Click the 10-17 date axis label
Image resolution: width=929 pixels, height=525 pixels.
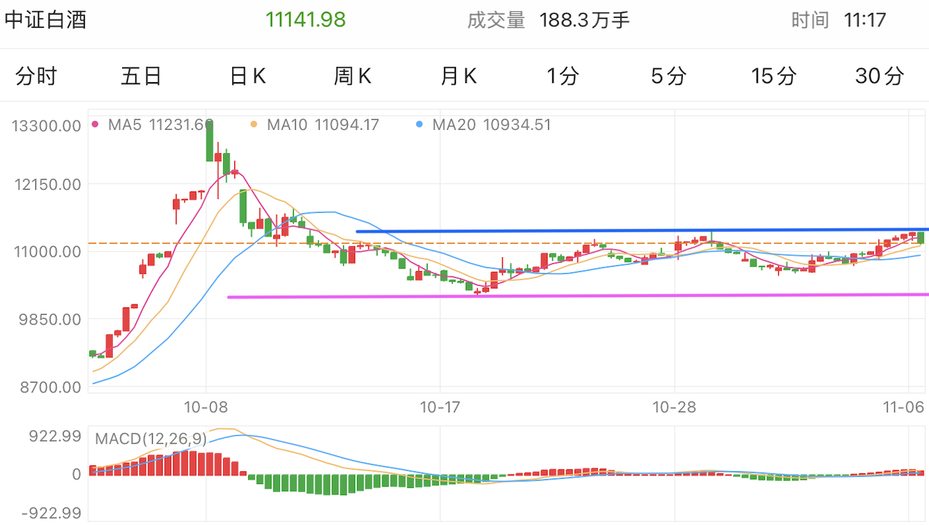pyautogui.click(x=440, y=407)
